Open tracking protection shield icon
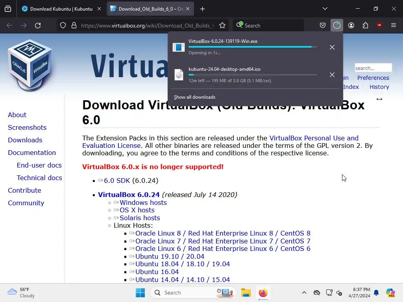This screenshot has height=302, width=403. pyautogui.click(x=63, y=26)
